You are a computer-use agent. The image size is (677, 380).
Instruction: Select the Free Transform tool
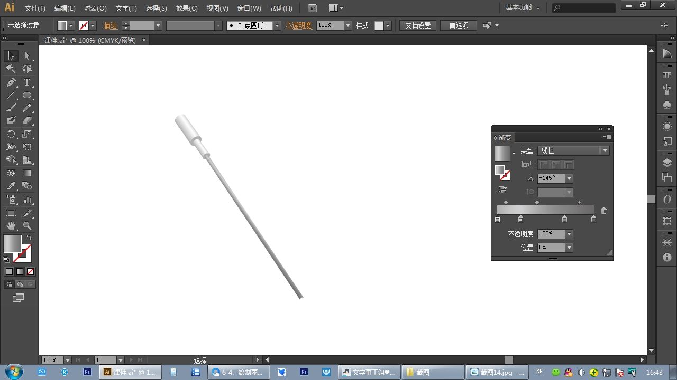27,147
